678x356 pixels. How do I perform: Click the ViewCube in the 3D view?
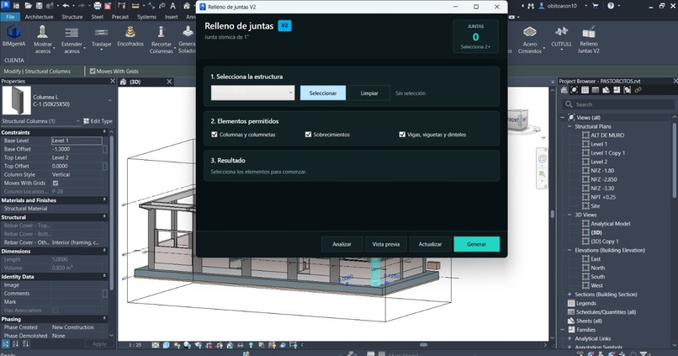click(518, 120)
